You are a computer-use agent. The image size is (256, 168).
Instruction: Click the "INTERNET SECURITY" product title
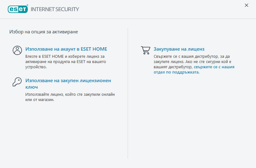click(x=55, y=9)
